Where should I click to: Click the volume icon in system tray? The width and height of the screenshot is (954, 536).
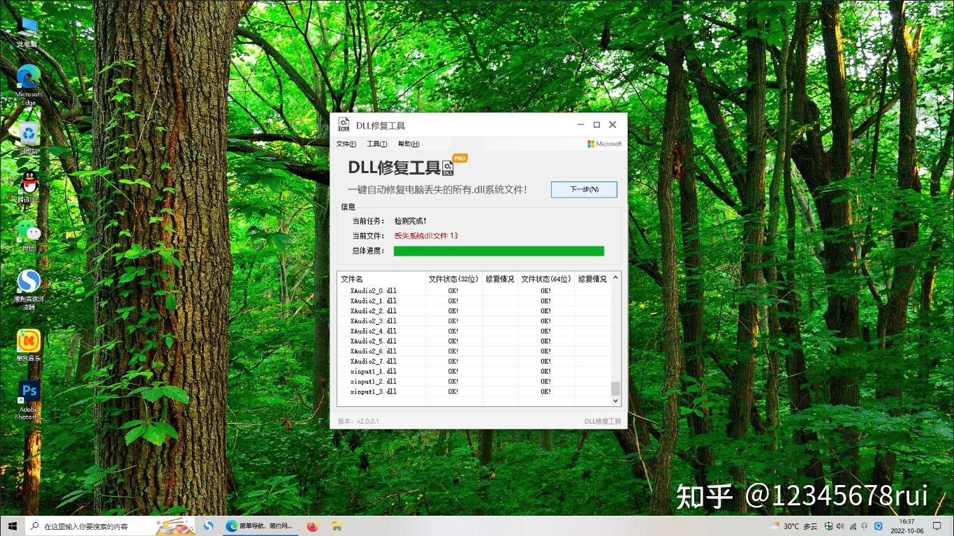tap(841, 526)
